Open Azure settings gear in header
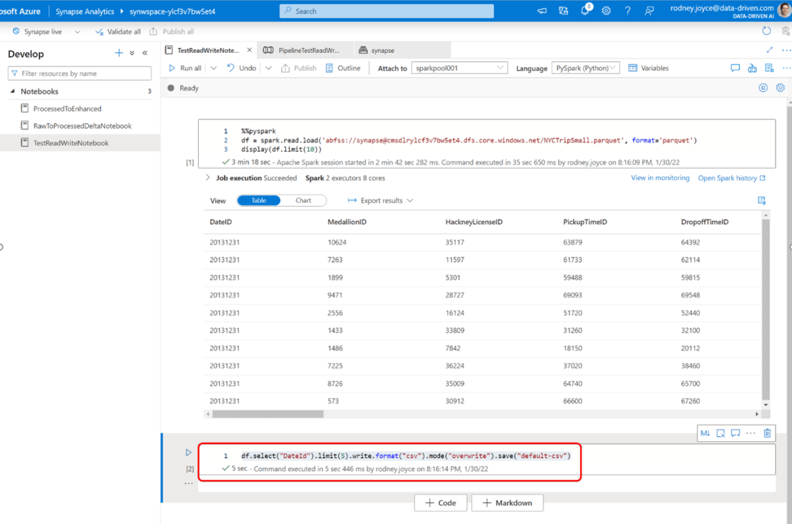 (x=606, y=11)
